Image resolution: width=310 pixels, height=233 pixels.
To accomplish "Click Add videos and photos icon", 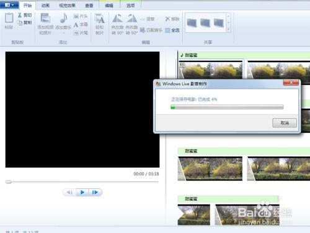I will click(45, 18).
